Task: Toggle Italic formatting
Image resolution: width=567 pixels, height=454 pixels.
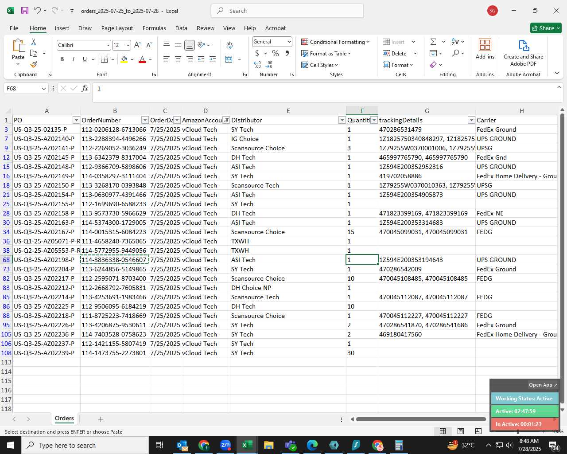Action: (x=73, y=59)
